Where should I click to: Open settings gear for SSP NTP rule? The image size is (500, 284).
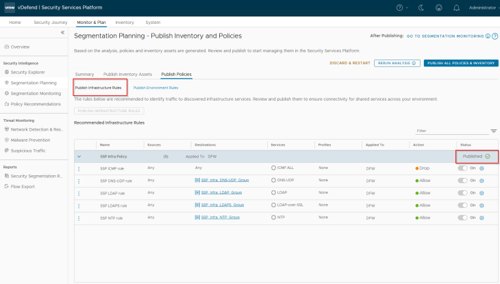point(482,218)
